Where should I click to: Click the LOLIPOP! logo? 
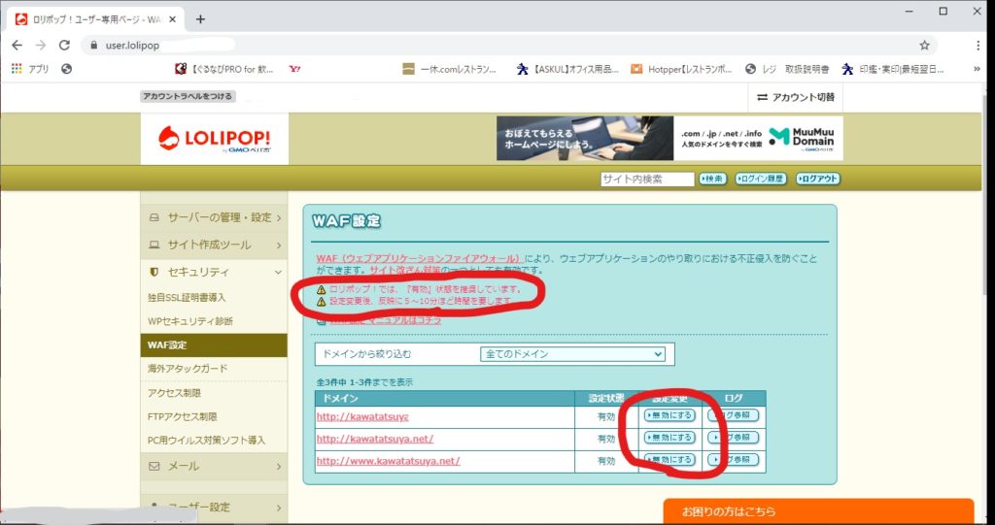[x=214, y=139]
